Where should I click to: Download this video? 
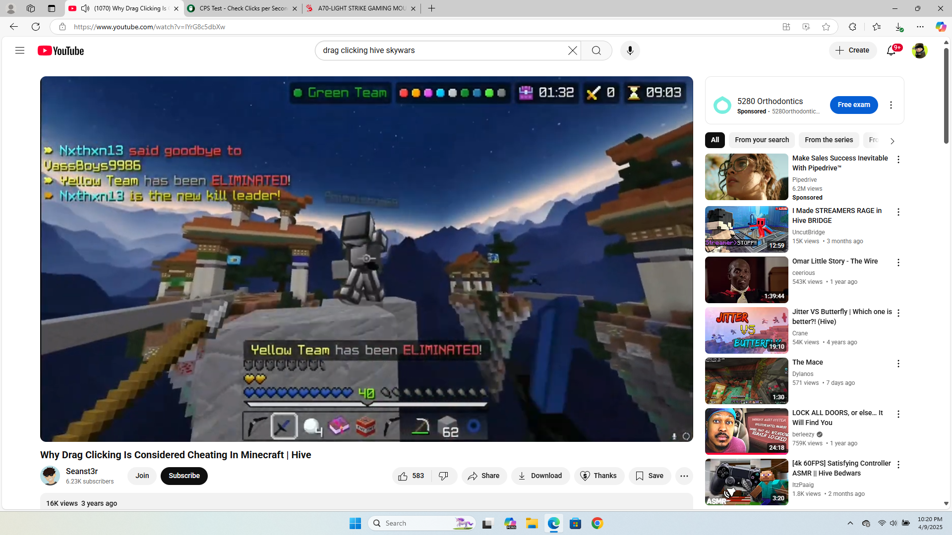[x=540, y=476]
